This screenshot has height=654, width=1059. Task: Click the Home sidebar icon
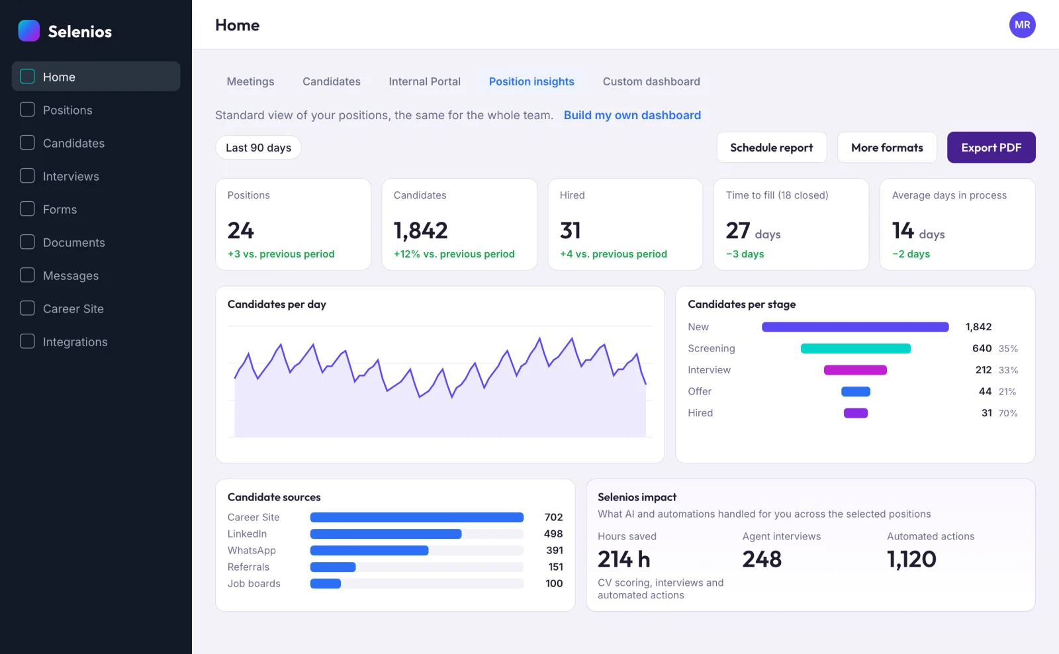27,76
